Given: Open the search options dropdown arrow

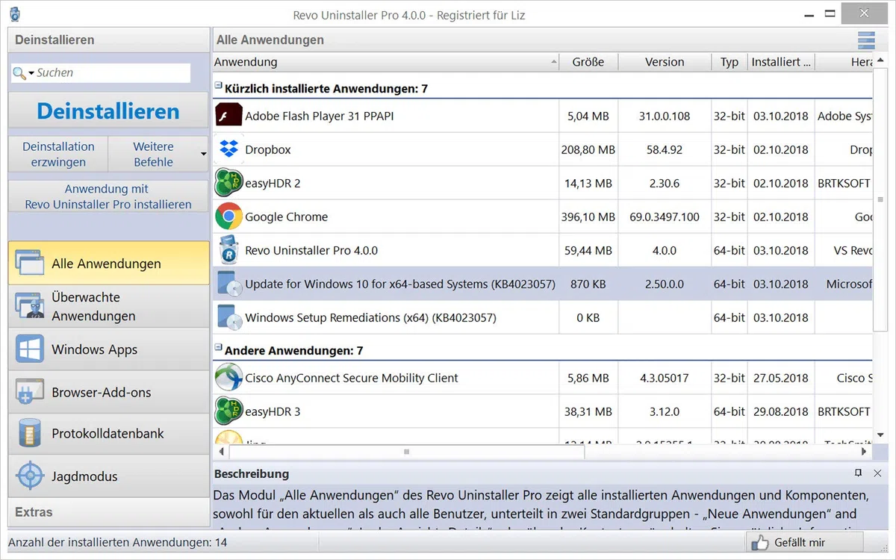Looking at the screenshot, I should click(x=31, y=73).
